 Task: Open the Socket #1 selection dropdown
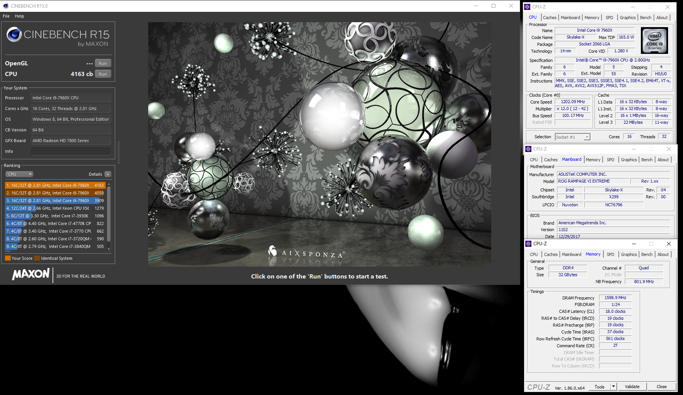click(x=572, y=137)
